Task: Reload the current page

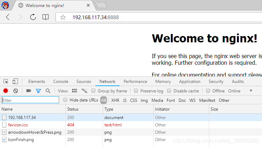Action: [x=33, y=17]
